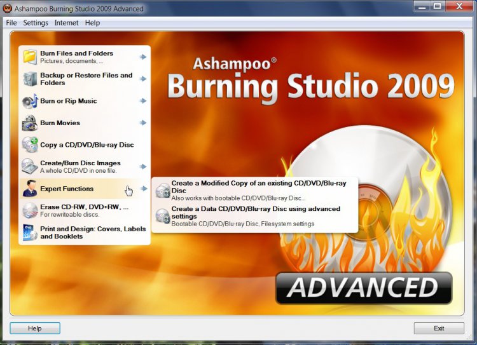477x345 pixels.
Task: Expand the Backup or Restore Files arrow
Action: (142, 79)
